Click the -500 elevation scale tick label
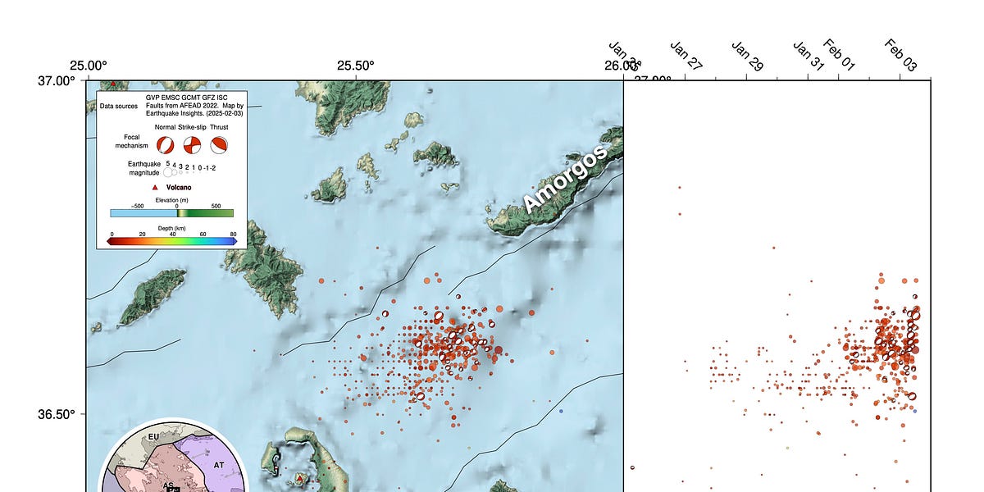The image size is (984, 492). click(136, 206)
